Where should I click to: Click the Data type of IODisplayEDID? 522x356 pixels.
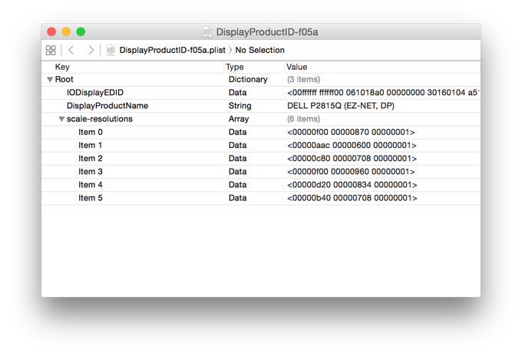pos(238,93)
